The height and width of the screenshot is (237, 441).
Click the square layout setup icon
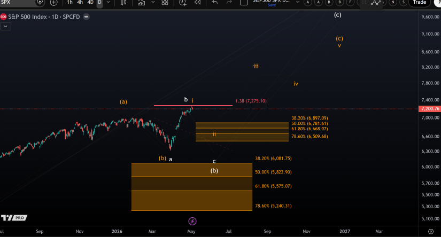tap(244, 3)
